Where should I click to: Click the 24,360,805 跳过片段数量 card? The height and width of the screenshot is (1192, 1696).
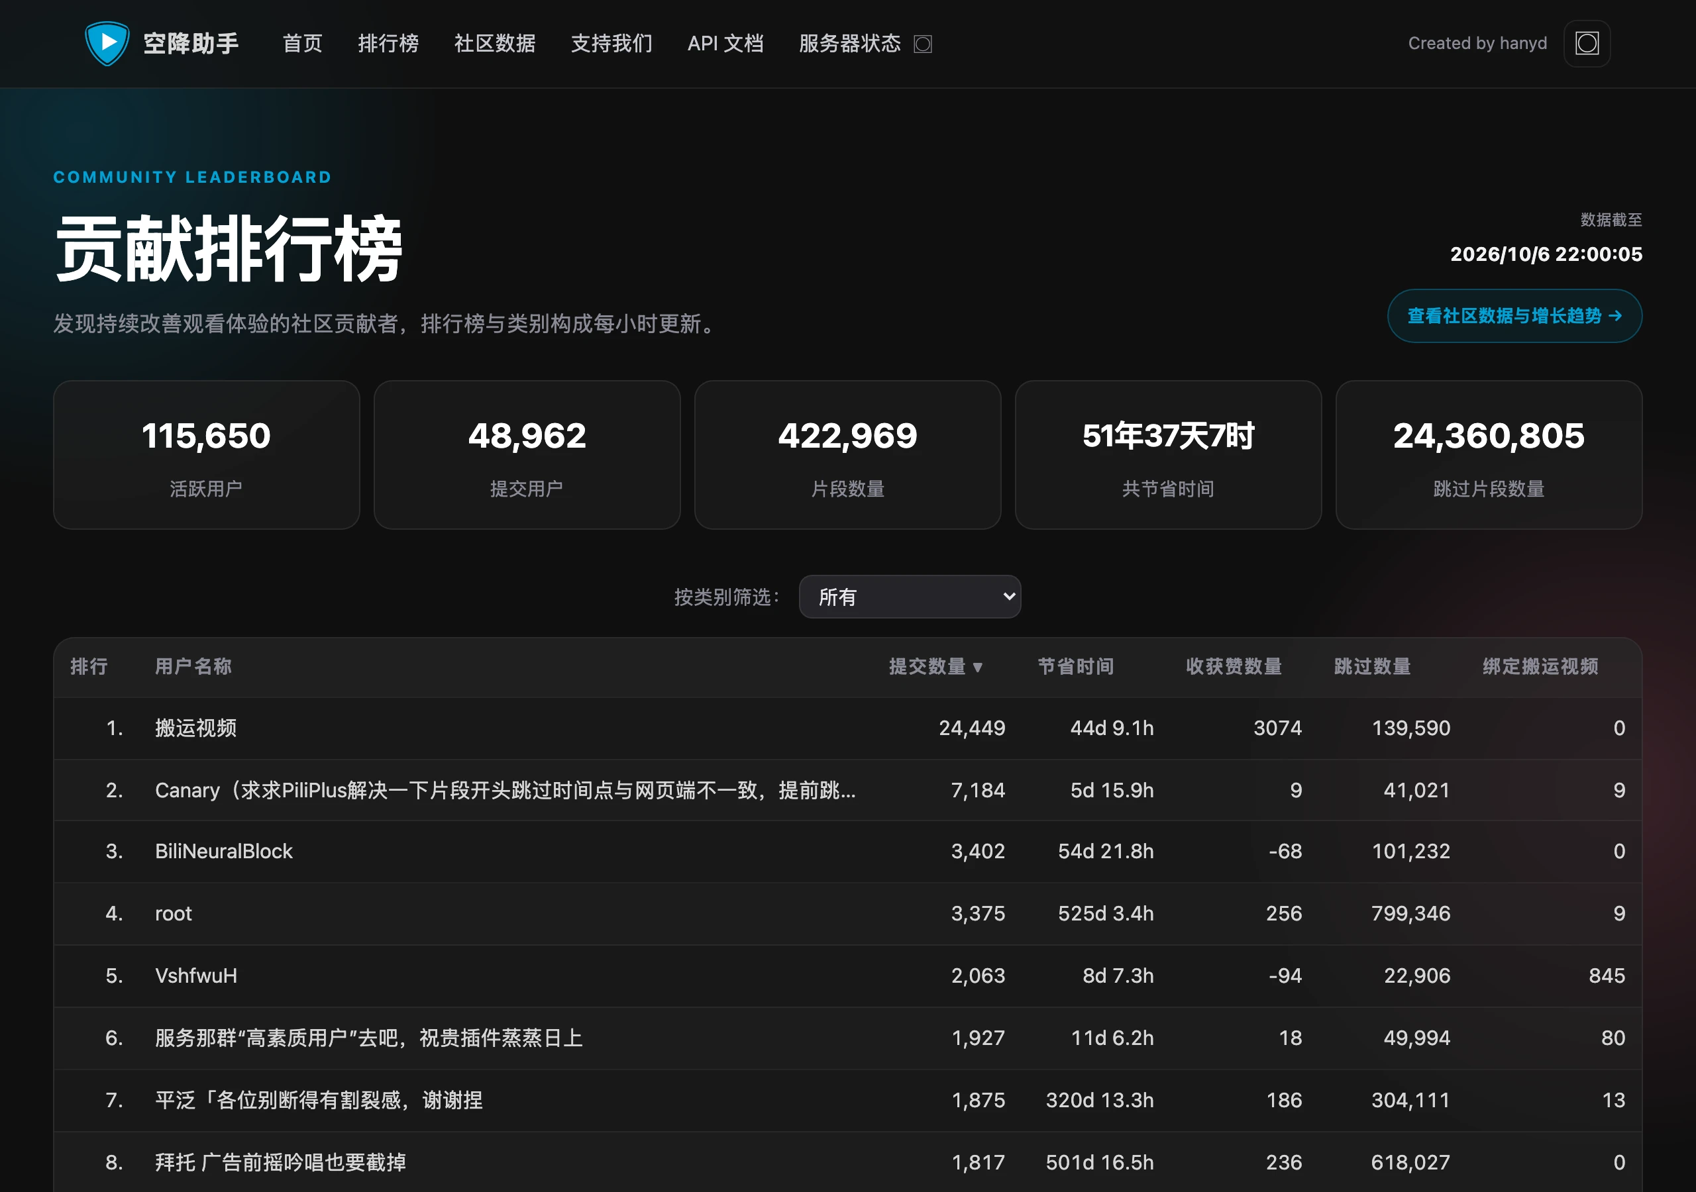(1489, 455)
